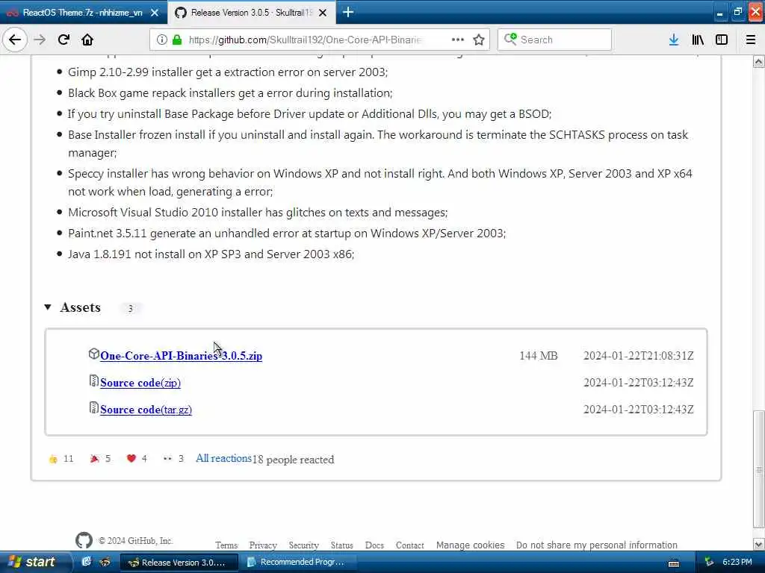Image resolution: width=765 pixels, height=573 pixels.
Task: Reload the current GitHub page
Action: [x=64, y=40]
